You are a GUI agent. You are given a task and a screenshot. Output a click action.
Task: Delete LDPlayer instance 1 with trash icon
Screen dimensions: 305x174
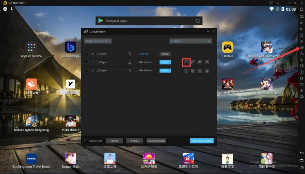coord(207,62)
